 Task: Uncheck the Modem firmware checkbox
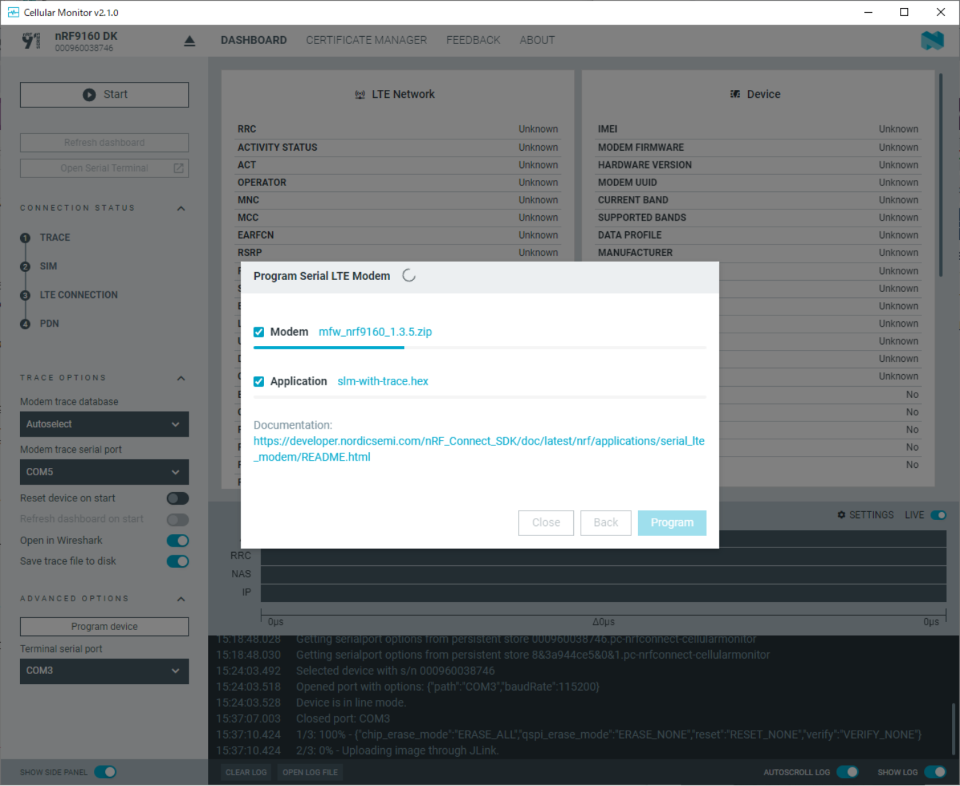click(259, 332)
